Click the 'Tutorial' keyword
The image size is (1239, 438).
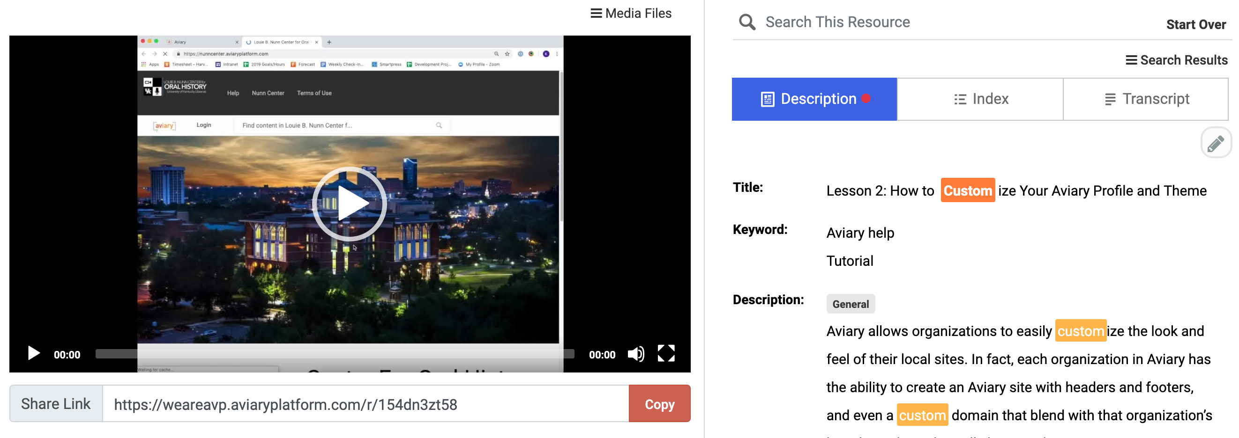tap(850, 261)
